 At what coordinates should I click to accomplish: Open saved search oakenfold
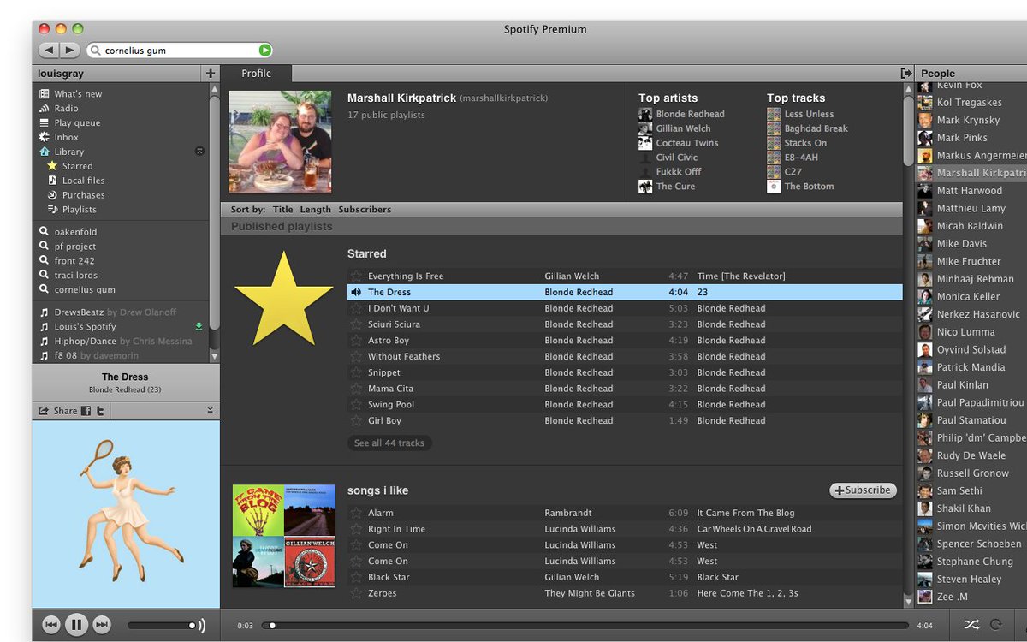tap(75, 232)
